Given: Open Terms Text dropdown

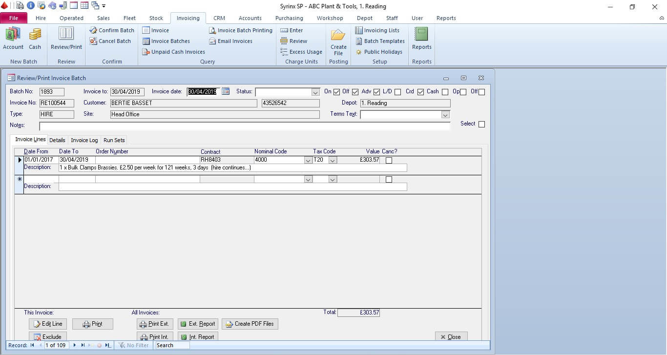Looking at the screenshot, I should [445, 115].
